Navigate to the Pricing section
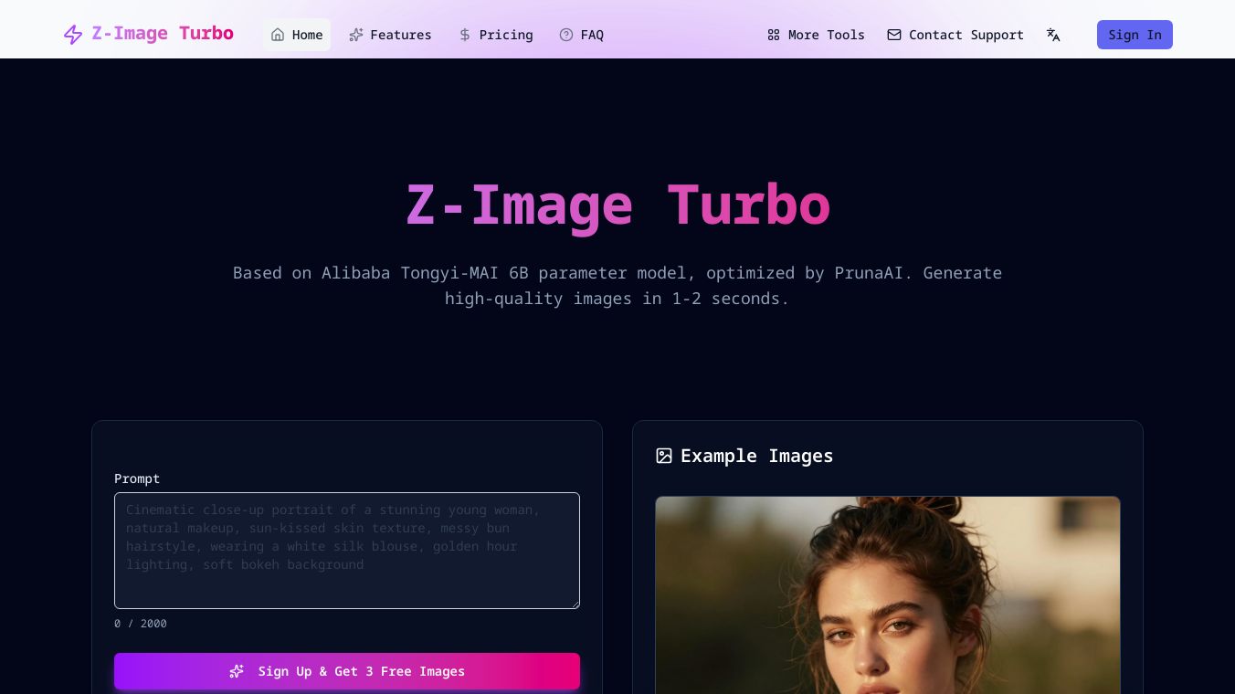Screen dimensions: 1235x694 [x=496, y=35]
